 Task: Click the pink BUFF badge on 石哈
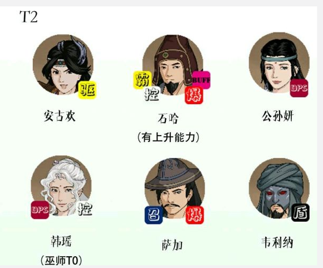[201, 80]
